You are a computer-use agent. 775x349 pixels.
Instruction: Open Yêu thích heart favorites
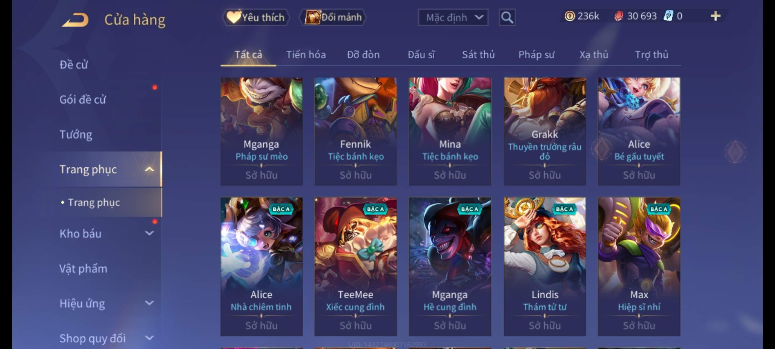click(x=256, y=17)
